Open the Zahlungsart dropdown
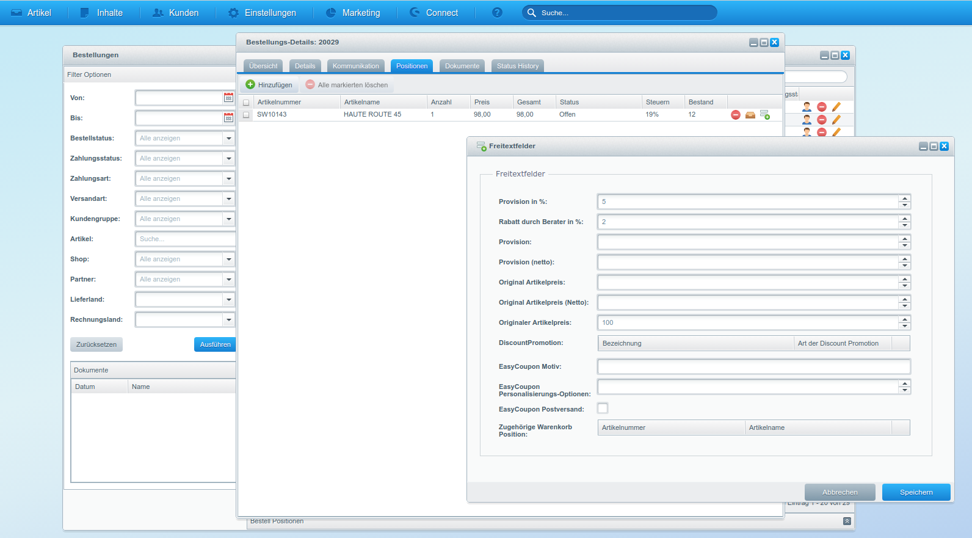 tap(229, 178)
